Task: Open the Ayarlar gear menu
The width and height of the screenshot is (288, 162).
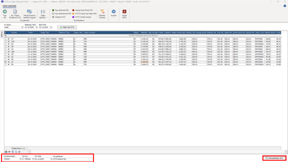Action: point(114,13)
